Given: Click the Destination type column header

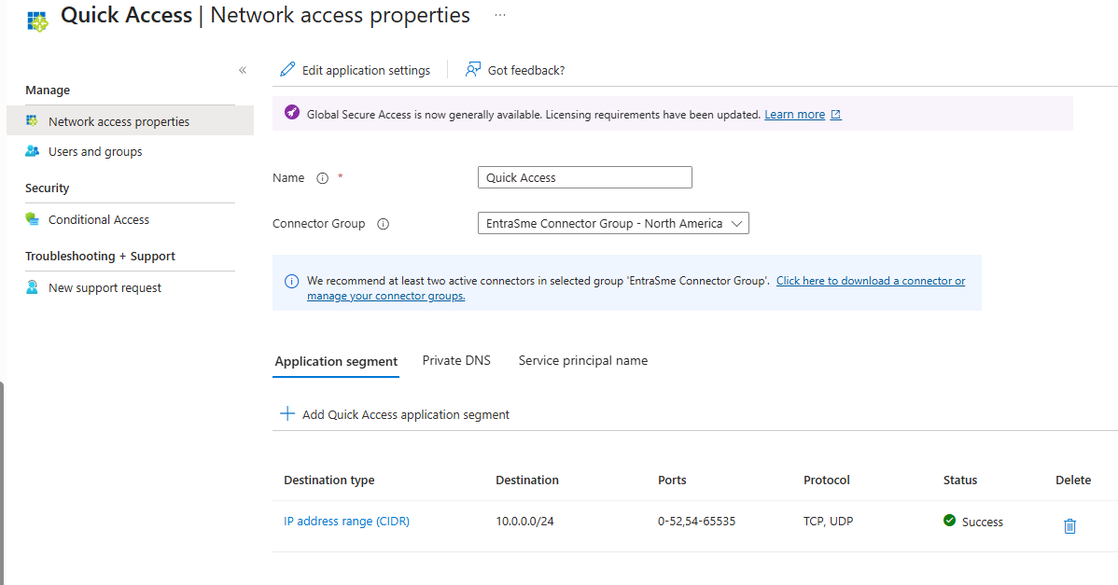Looking at the screenshot, I should (328, 481).
